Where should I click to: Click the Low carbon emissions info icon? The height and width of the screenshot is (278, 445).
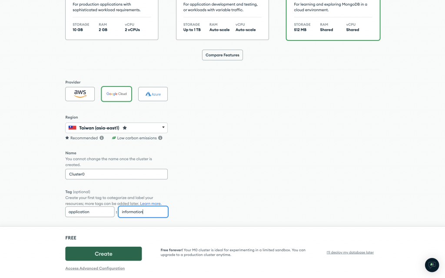pos(160,138)
